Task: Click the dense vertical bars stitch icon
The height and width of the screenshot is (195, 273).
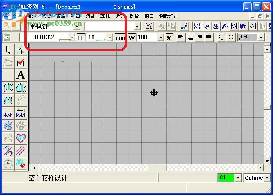Action: click(243, 27)
